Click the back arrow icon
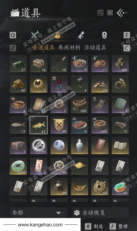The width and height of the screenshot is (137, 231). (x=122, y=13)
